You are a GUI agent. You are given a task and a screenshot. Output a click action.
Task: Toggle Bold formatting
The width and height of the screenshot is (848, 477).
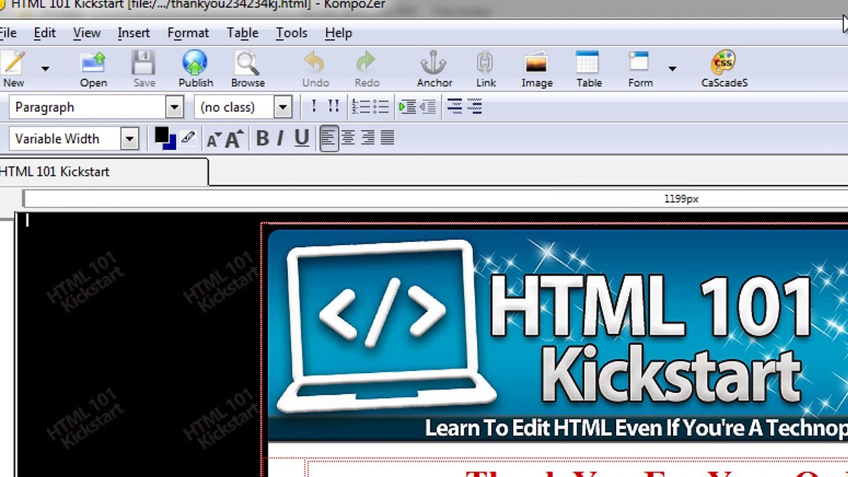(262, 138)
